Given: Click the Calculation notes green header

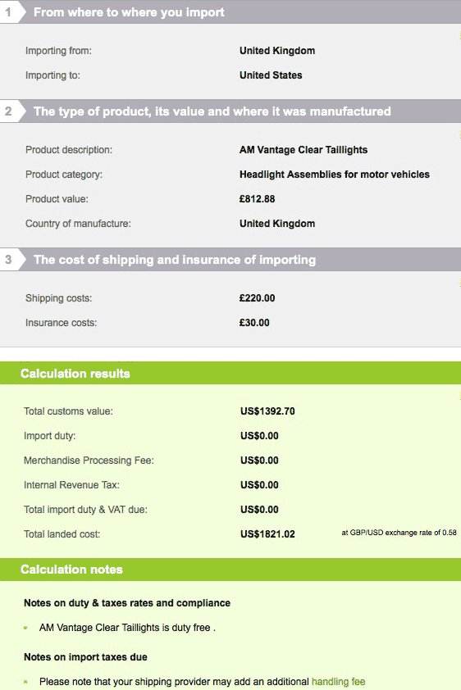Looking at the screenshot, I should coord(230,570).
